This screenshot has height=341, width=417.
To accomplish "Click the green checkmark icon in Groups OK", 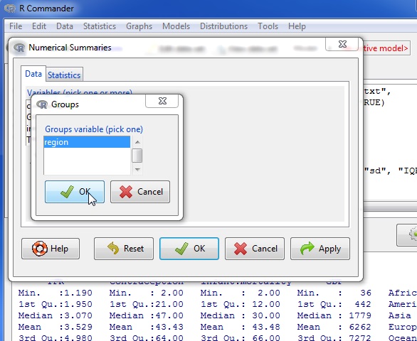I will tap(67, 192).
